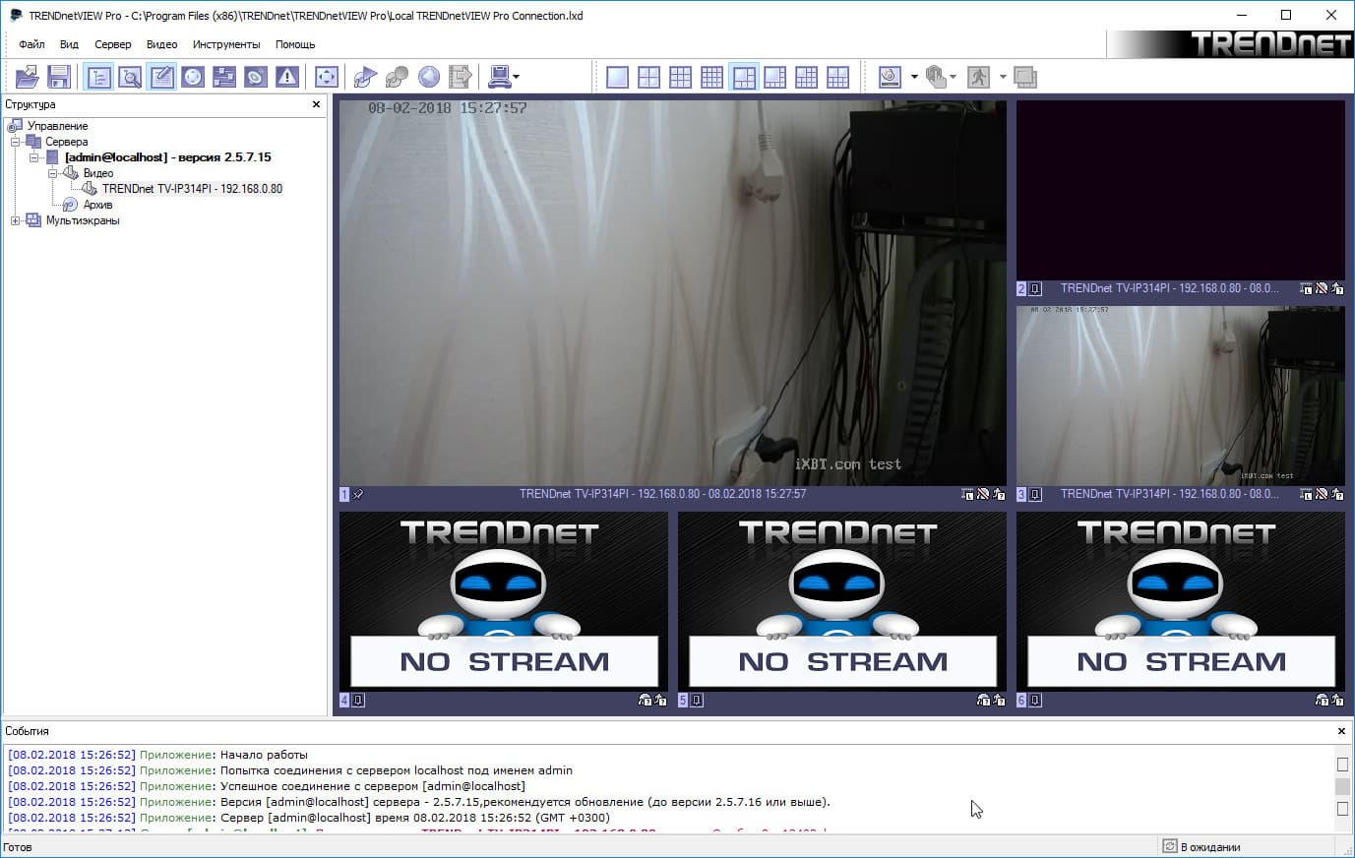Open the Инструменты menu

tap(226, 44)
